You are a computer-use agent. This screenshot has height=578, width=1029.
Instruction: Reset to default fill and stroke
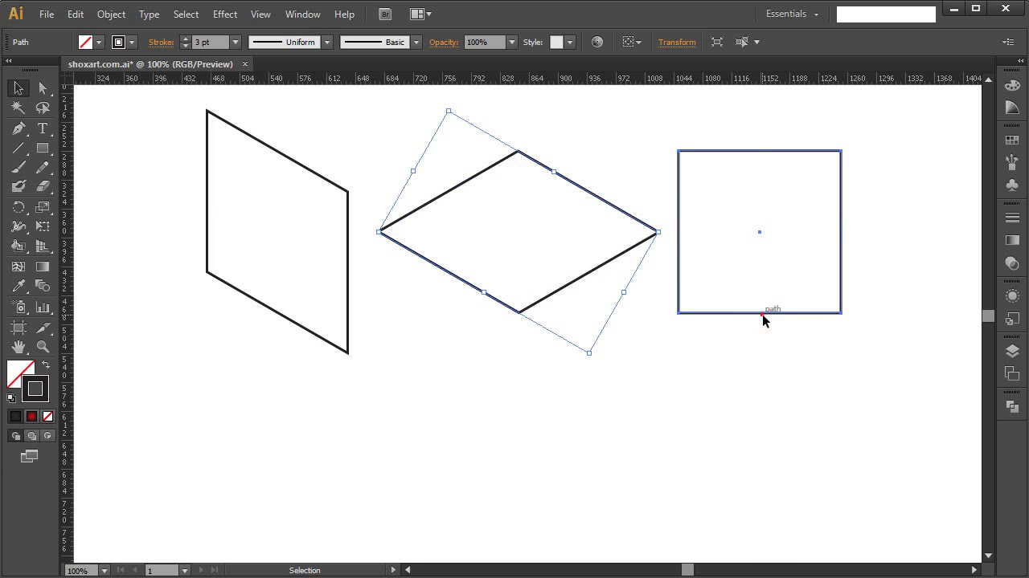coord(11,397)
